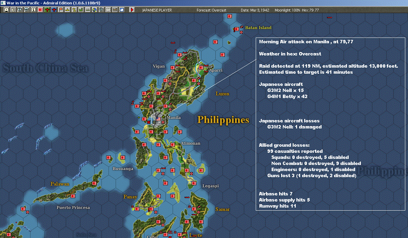This screenshot has height=238, width=408.
Task: Click the Raid detected at 119 NM line
Action: point(328,66)
